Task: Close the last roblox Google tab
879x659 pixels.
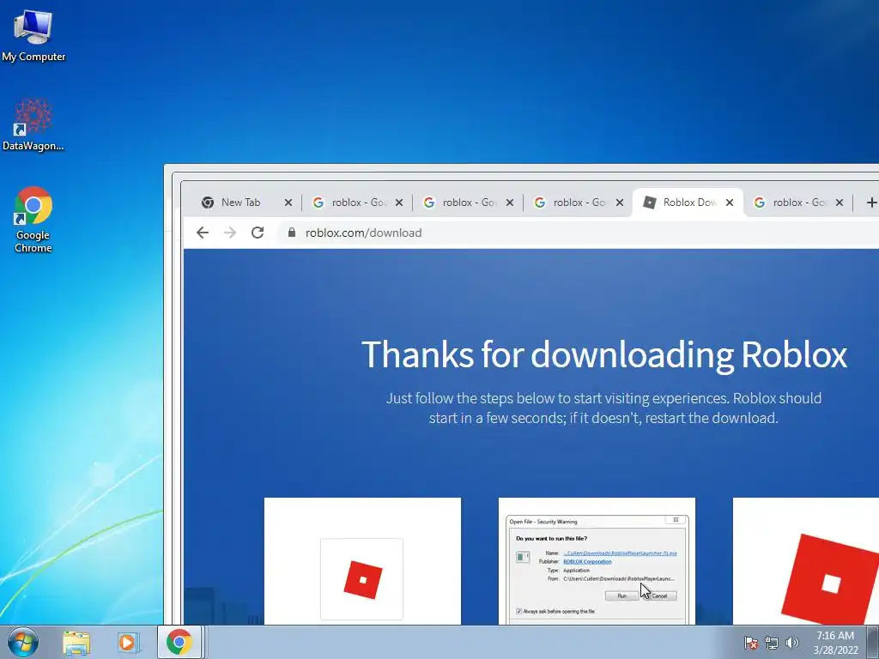Action: [x=840, y=203]
